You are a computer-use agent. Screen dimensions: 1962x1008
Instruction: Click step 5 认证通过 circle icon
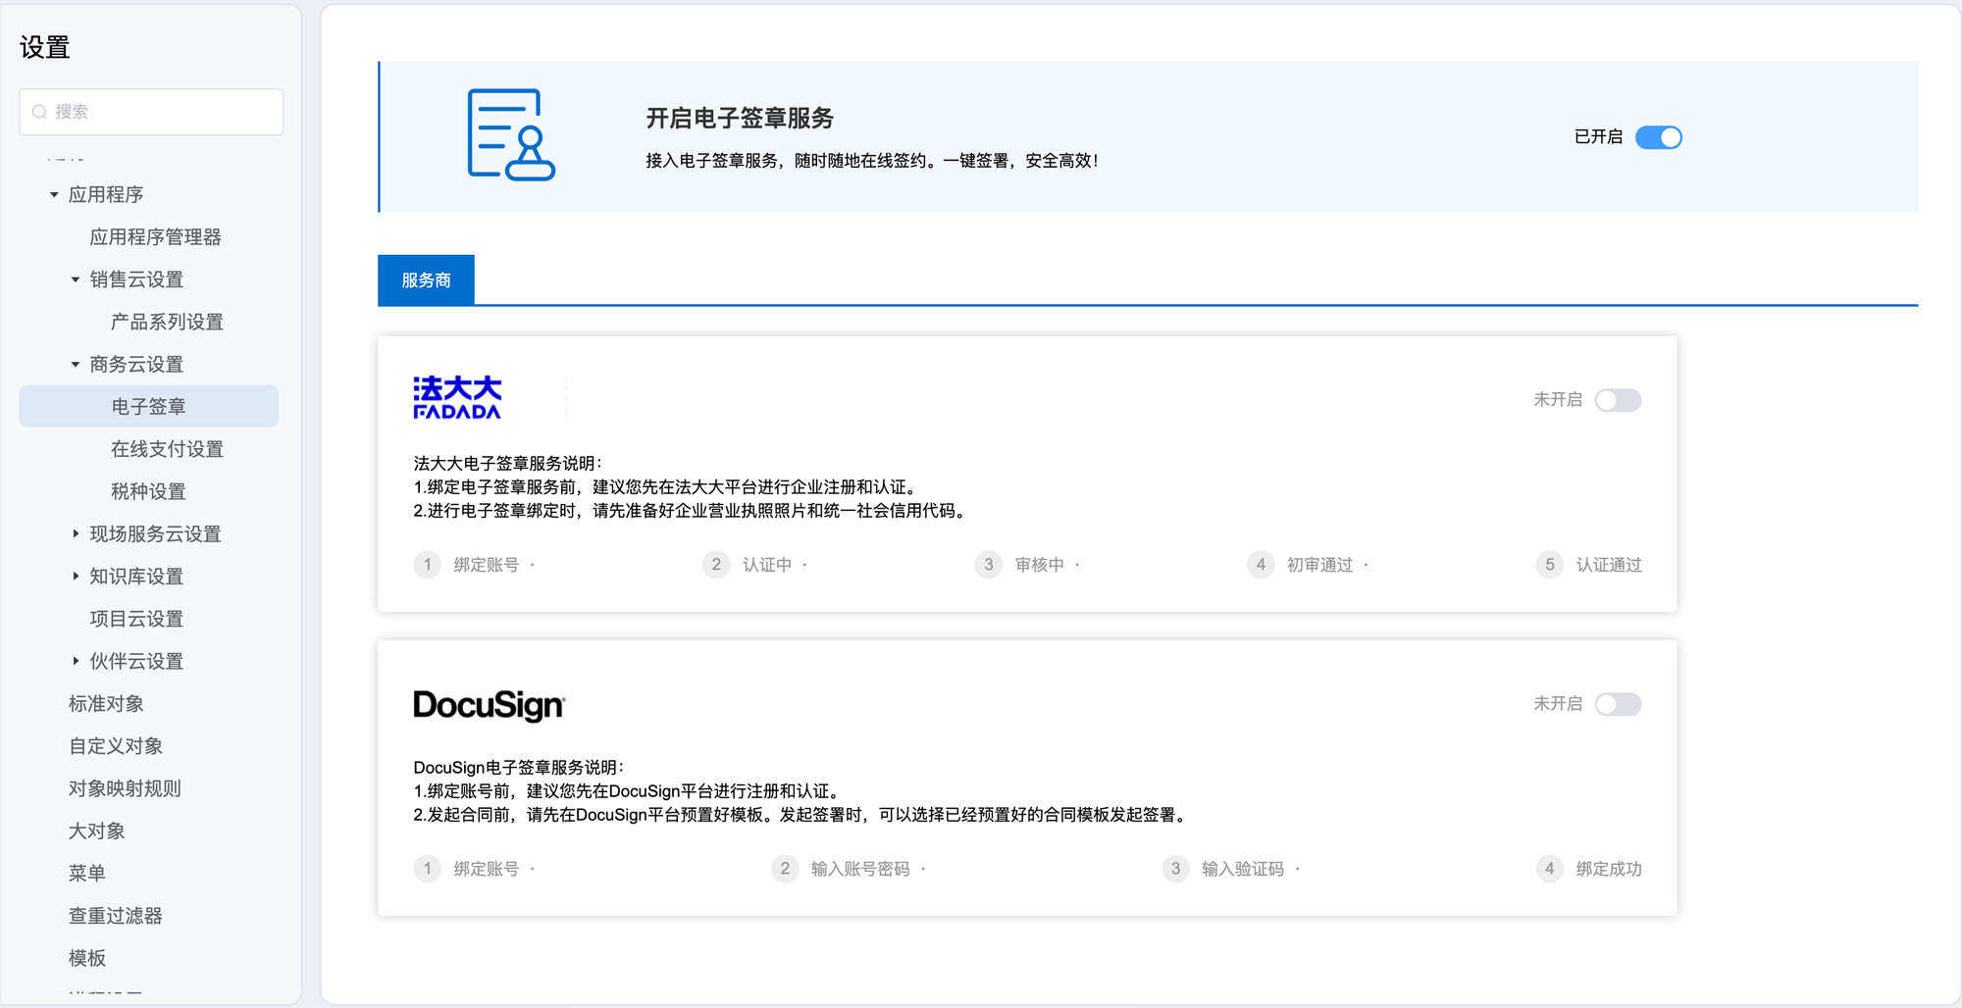click(x=1549, y=565)
